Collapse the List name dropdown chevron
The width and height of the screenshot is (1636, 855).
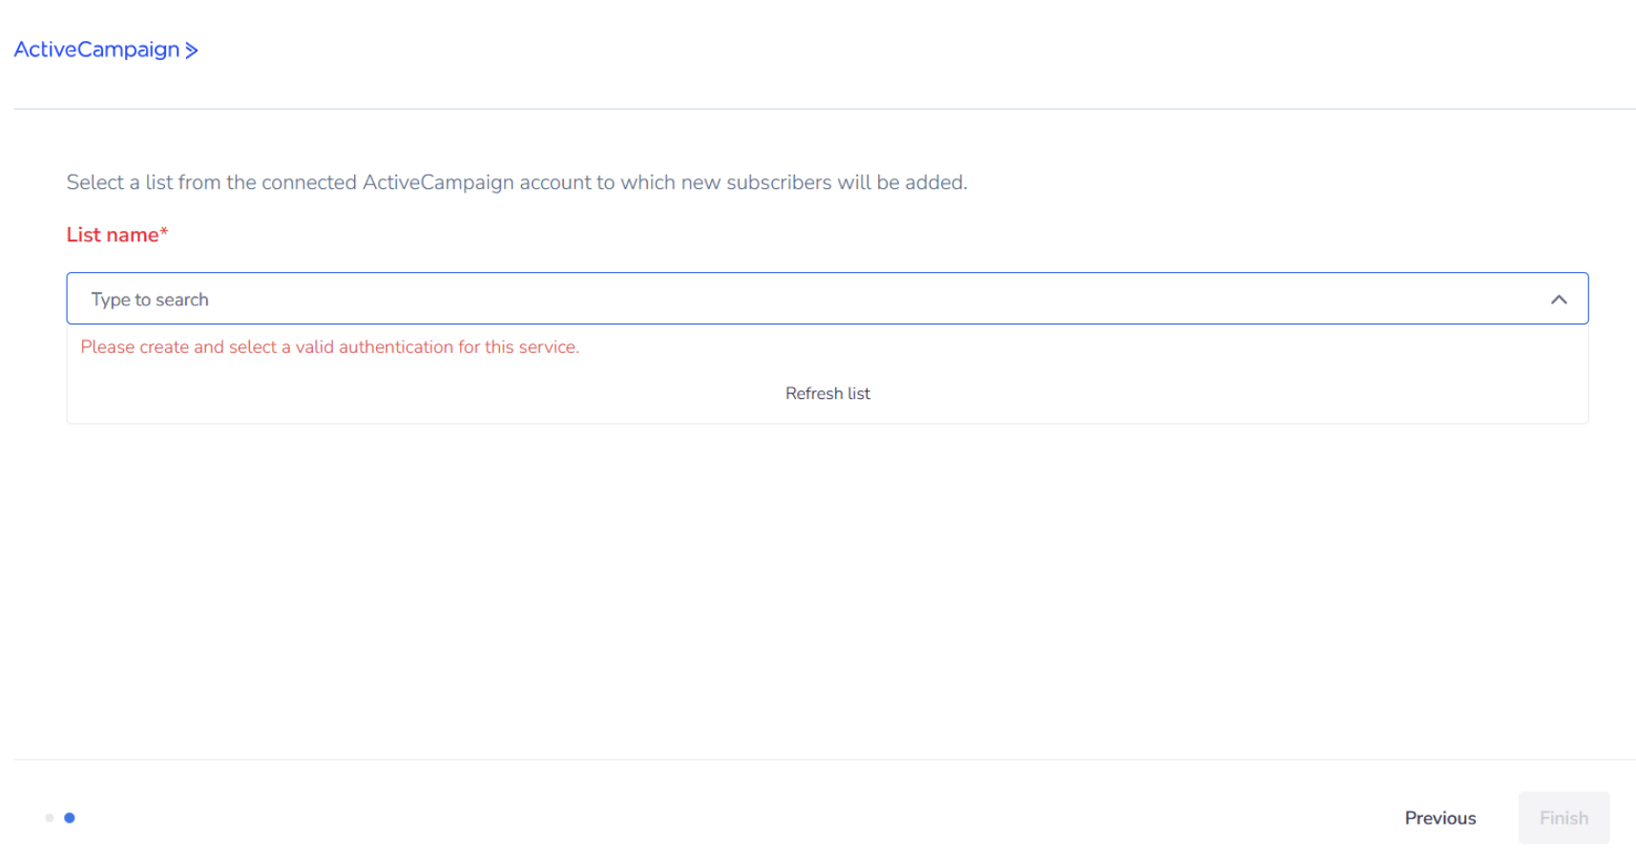coord(1559,300)
